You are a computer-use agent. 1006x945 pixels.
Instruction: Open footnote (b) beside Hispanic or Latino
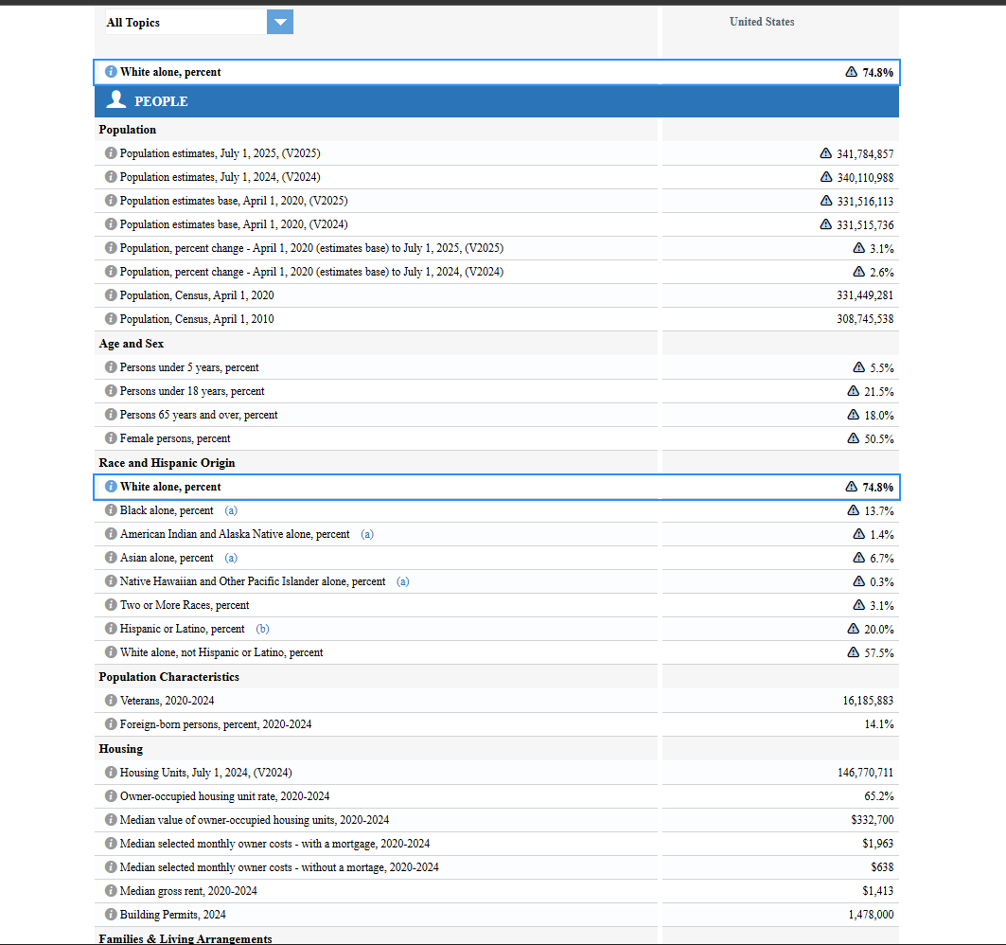click(262, 629)
